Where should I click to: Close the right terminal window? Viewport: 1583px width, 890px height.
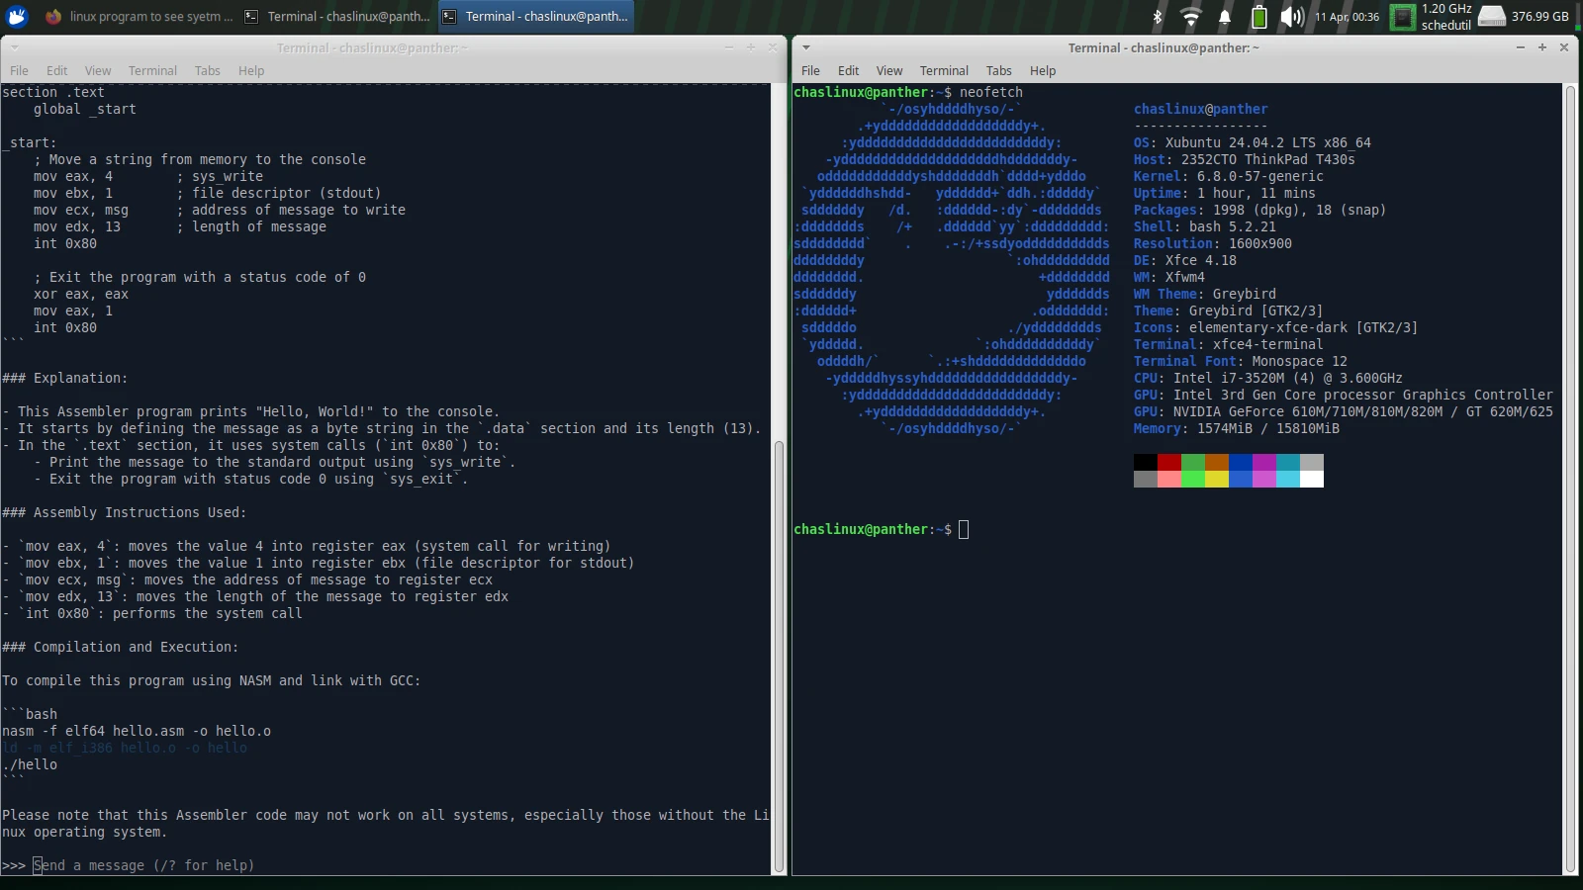(x=1564, y=47)
